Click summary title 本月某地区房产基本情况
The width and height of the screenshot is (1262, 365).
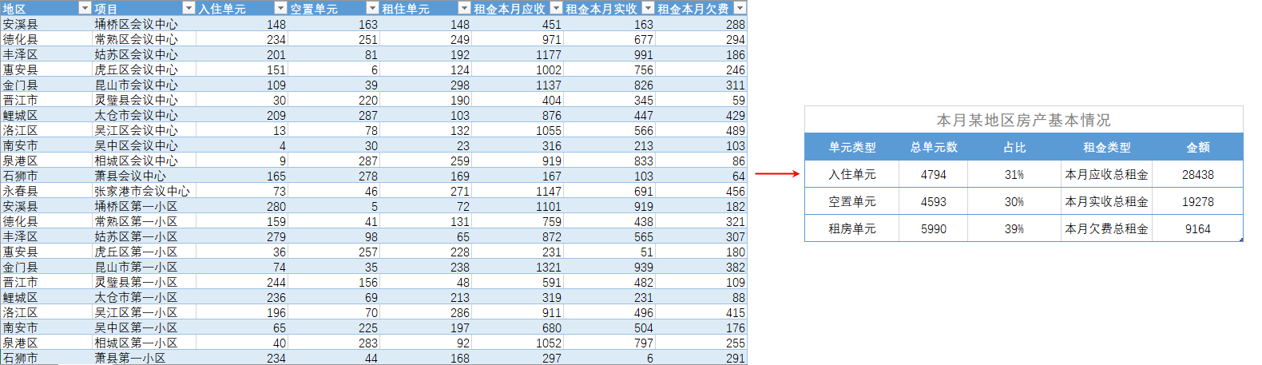[1023, 120]
